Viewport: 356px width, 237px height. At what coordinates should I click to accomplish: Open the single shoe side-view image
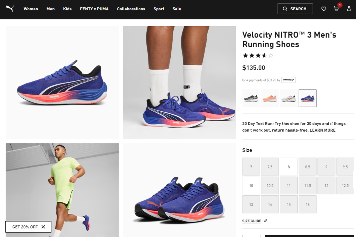point(62,83)
